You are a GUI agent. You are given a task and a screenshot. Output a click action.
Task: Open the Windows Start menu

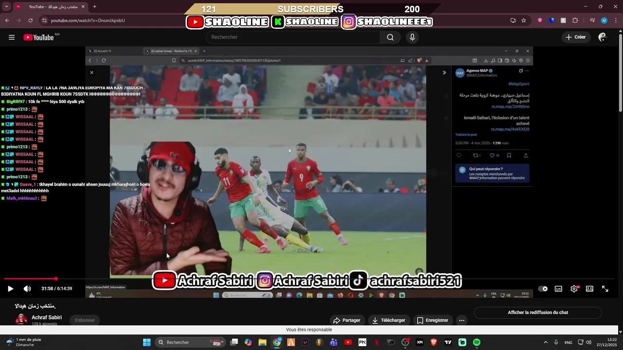147,342
